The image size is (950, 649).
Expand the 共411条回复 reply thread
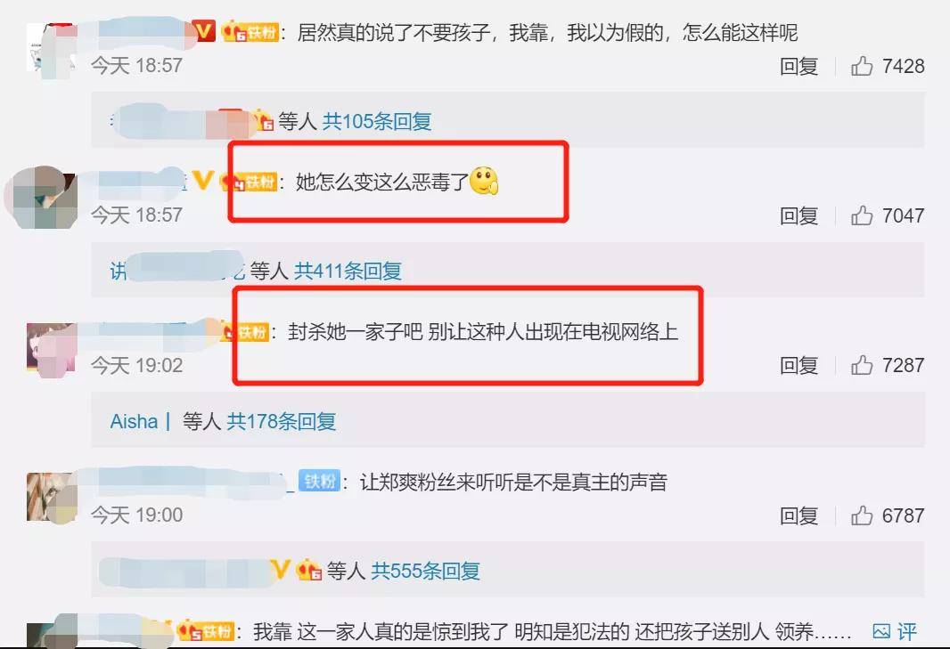click(348, 271)
